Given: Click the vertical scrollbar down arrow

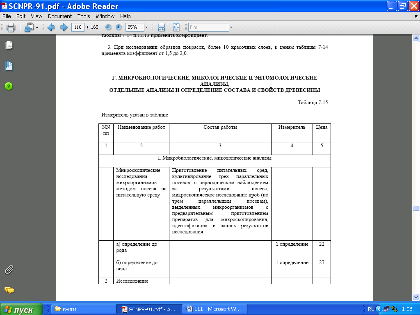Looking at the screenshot, I should (416, 297).
